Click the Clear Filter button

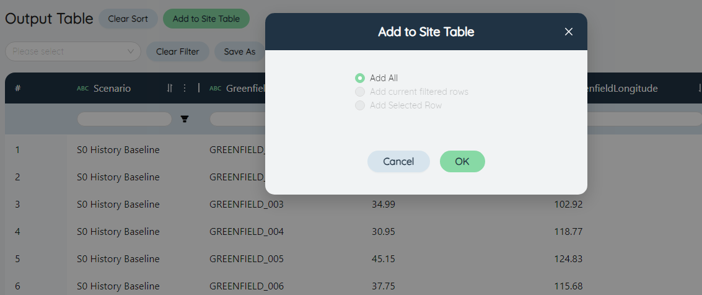click(x=178, y=51)
